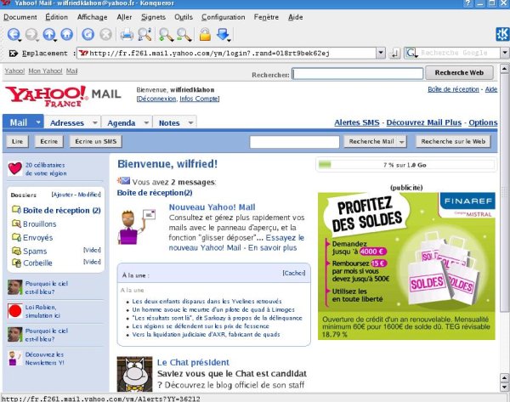Open the Signets menu
The height and width of the screenshot is (402, 510).
coord(153,17)
